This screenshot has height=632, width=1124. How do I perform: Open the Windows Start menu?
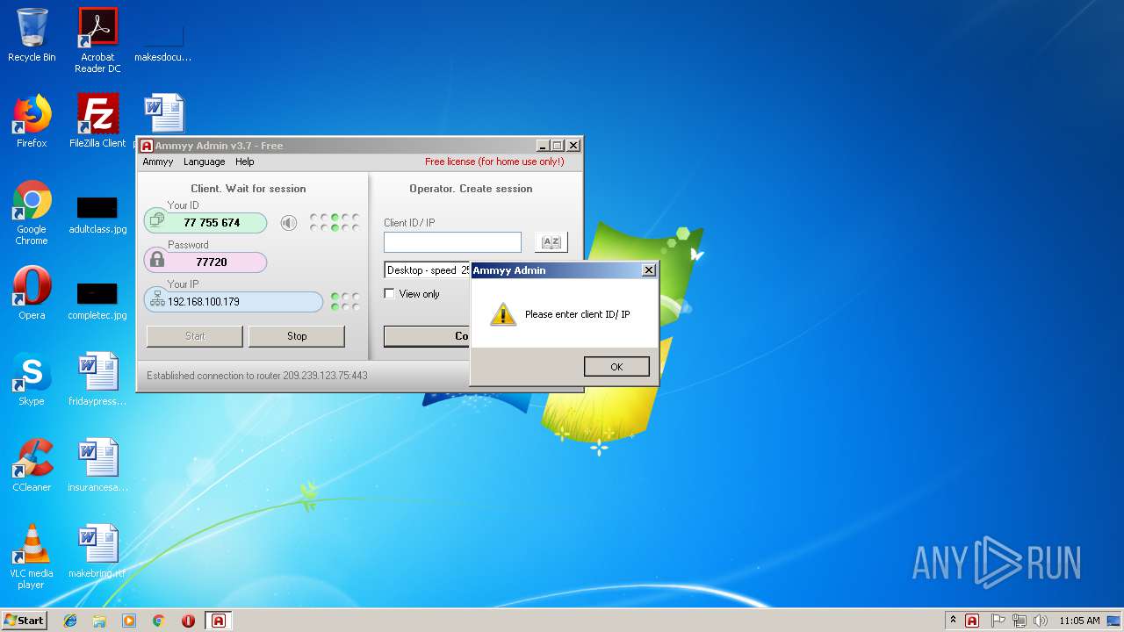tap(24, 621)
